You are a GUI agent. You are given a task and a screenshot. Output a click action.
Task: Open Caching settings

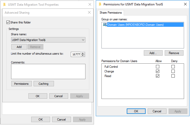(x=44, y=84)
